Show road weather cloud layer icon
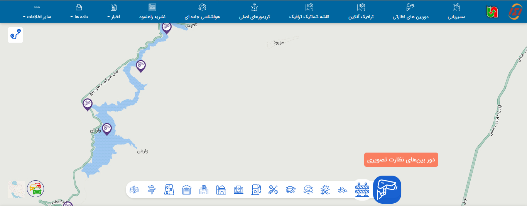 click(x=308, y=189)
